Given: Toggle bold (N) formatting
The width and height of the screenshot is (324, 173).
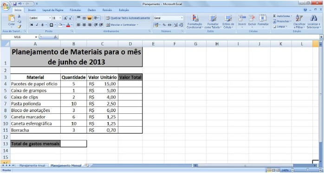Looking at the screenshot, I should [x=32, y=25].
